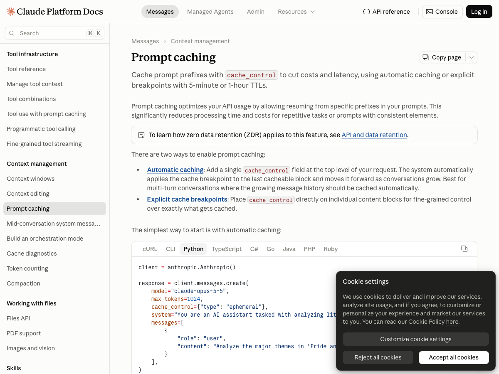This screenshot has height=374, width=499.
Task: Click the ZDR note icon
Action: point(141,135)
